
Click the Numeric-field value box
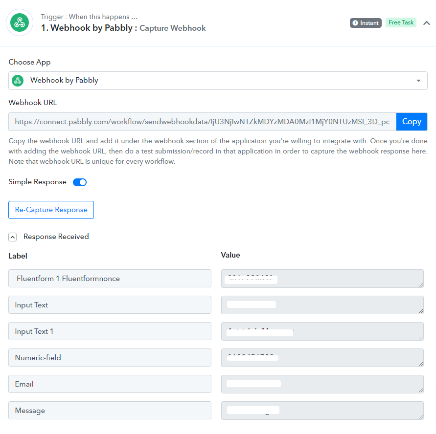322,358
